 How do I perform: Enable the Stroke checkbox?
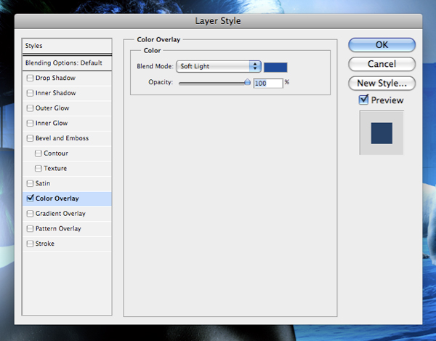pyautogui.click(x=30, y=244)
